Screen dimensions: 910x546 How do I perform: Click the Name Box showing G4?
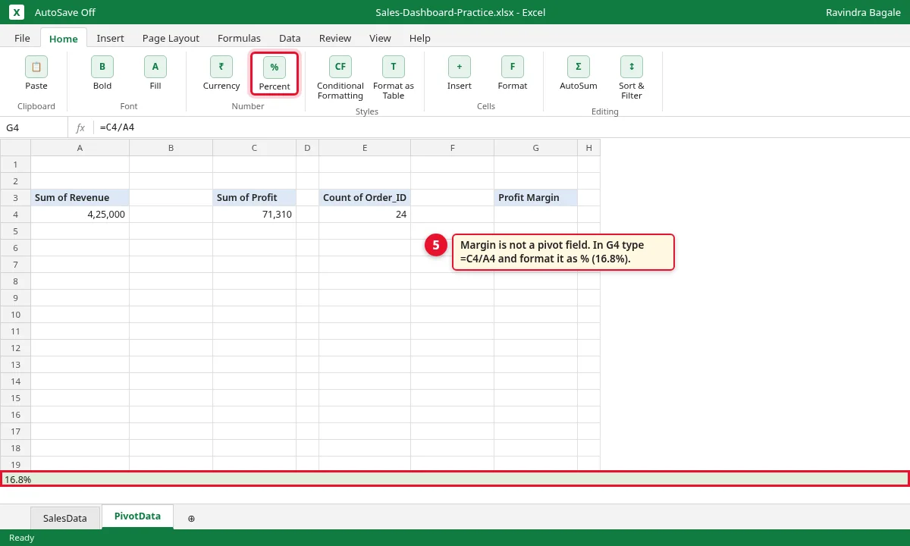pyautogui.click(x=34, y=127)
